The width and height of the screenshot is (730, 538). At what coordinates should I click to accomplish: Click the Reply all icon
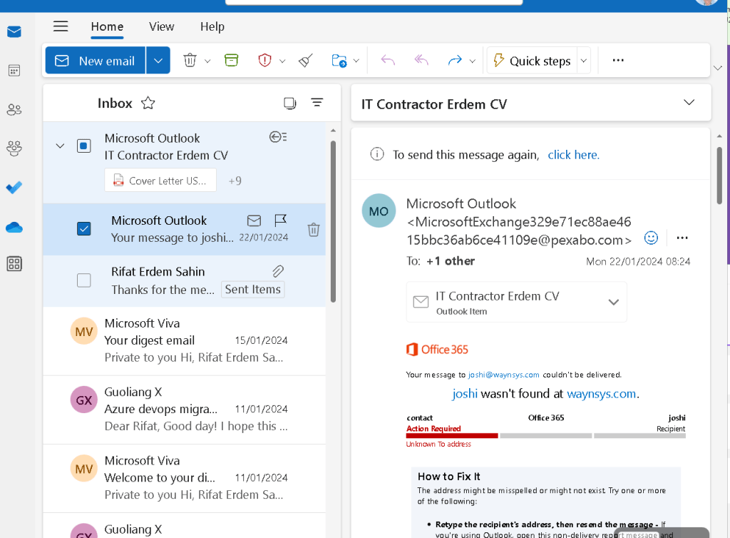(421, 60)
